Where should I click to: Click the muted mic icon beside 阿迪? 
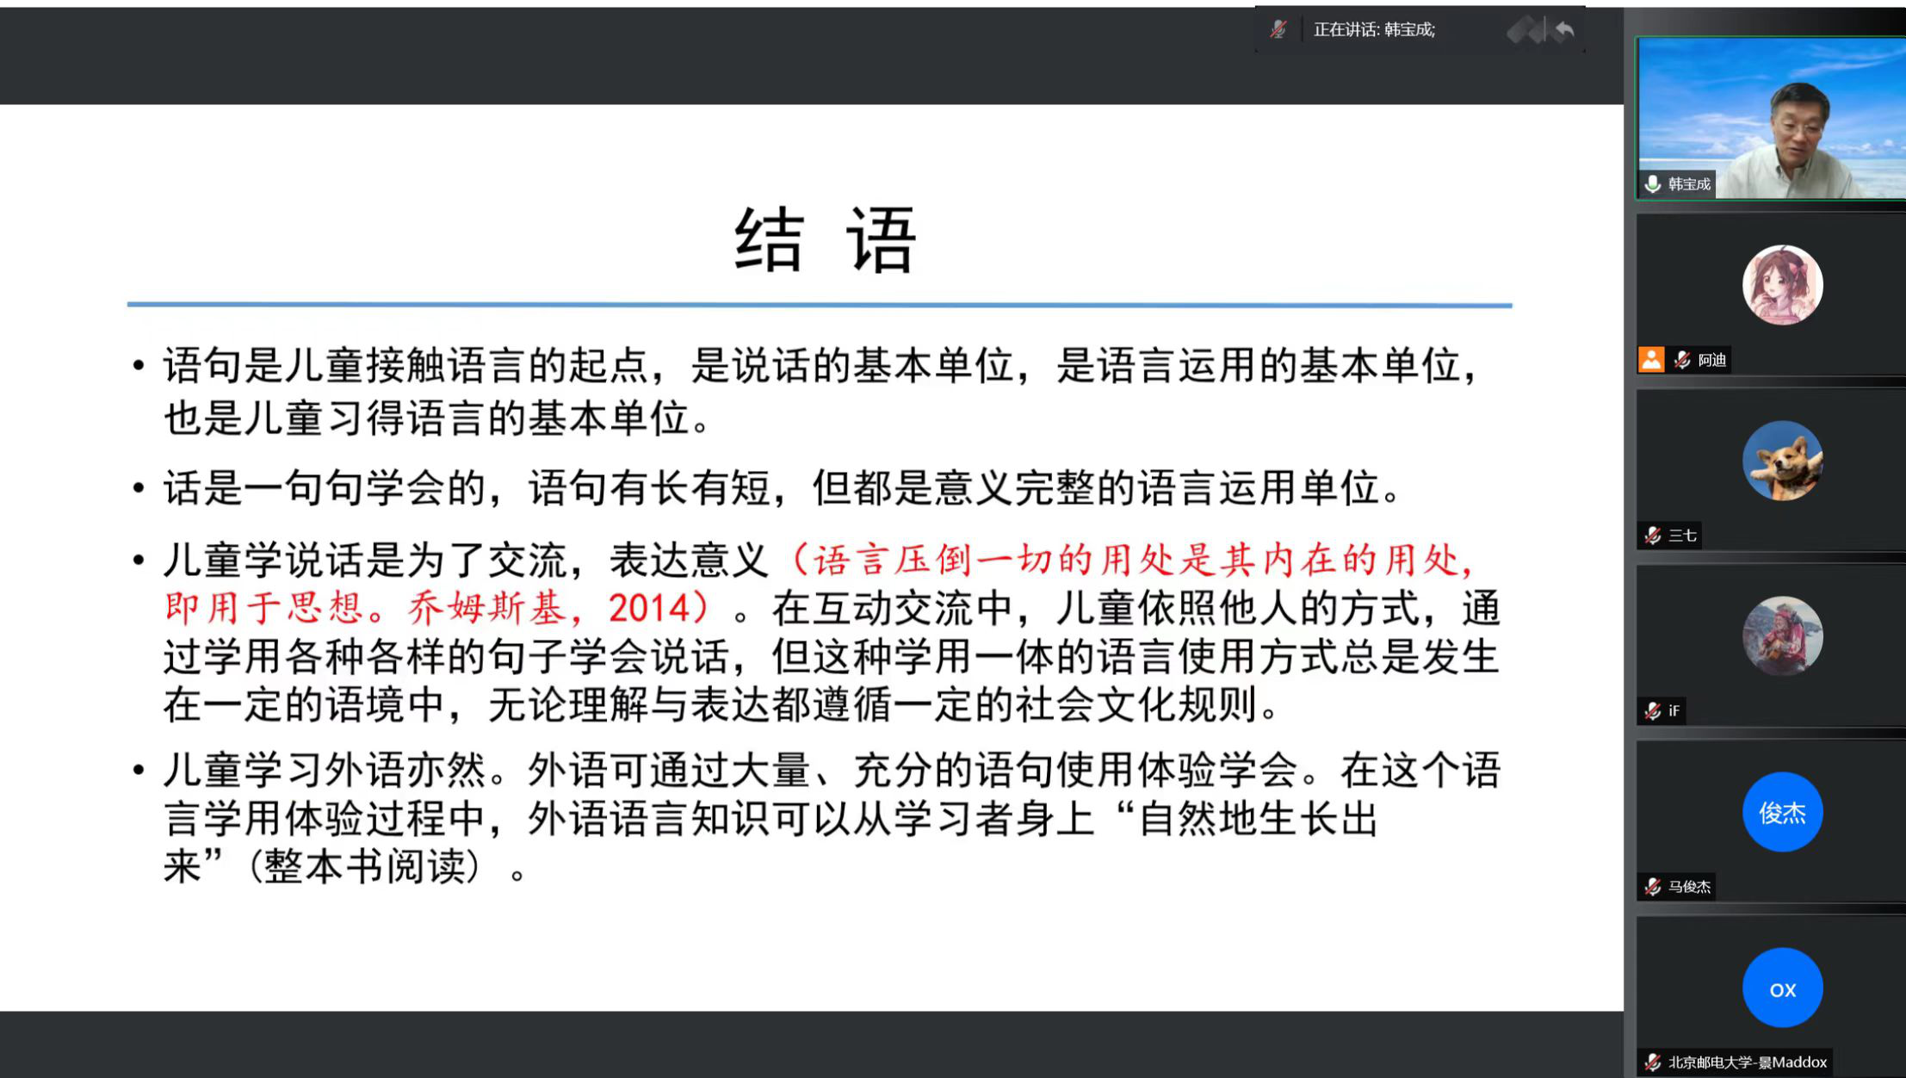pos(1682,360)
